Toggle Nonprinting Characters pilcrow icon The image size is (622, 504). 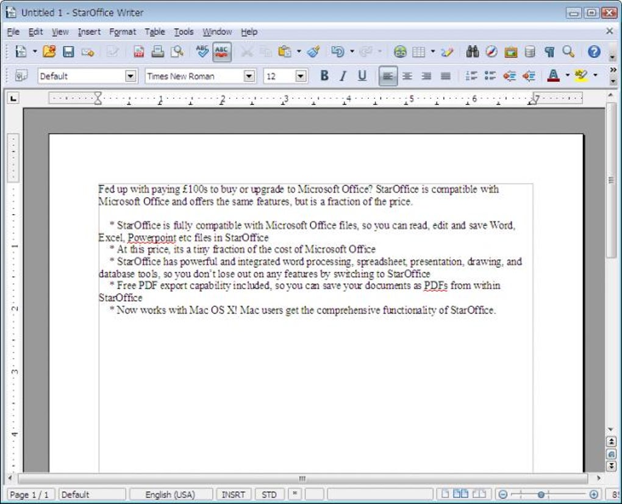click(549, 52)
